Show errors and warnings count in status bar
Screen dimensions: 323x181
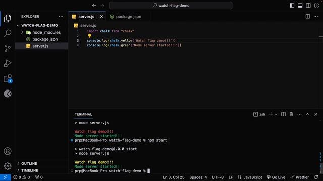click(x=22, y=177)
